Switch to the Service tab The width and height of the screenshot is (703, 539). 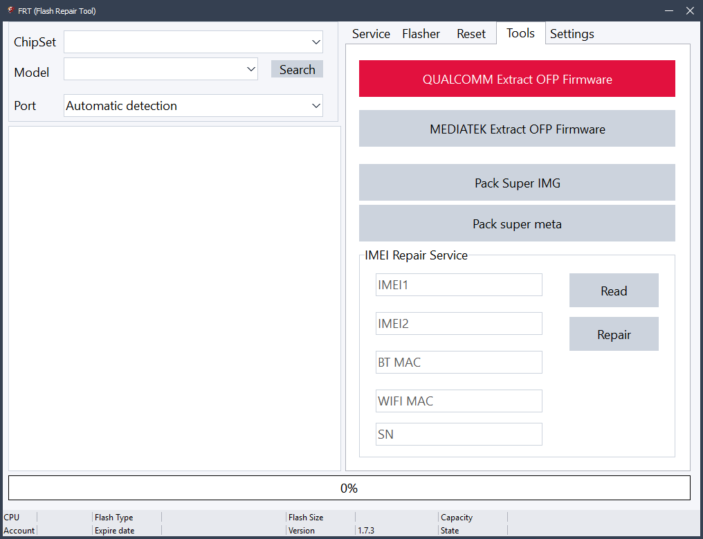click(x=371, y=34)
